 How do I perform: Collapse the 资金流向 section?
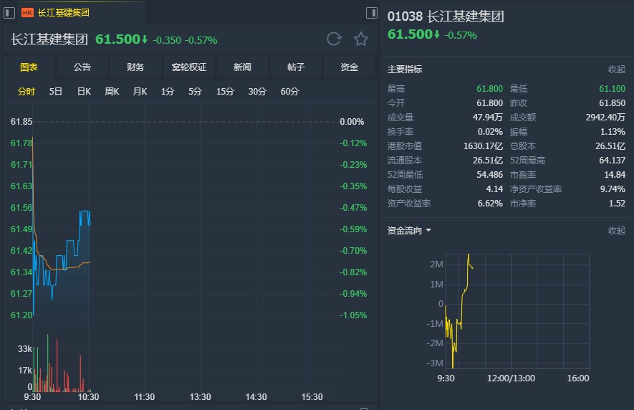point(616,231)
